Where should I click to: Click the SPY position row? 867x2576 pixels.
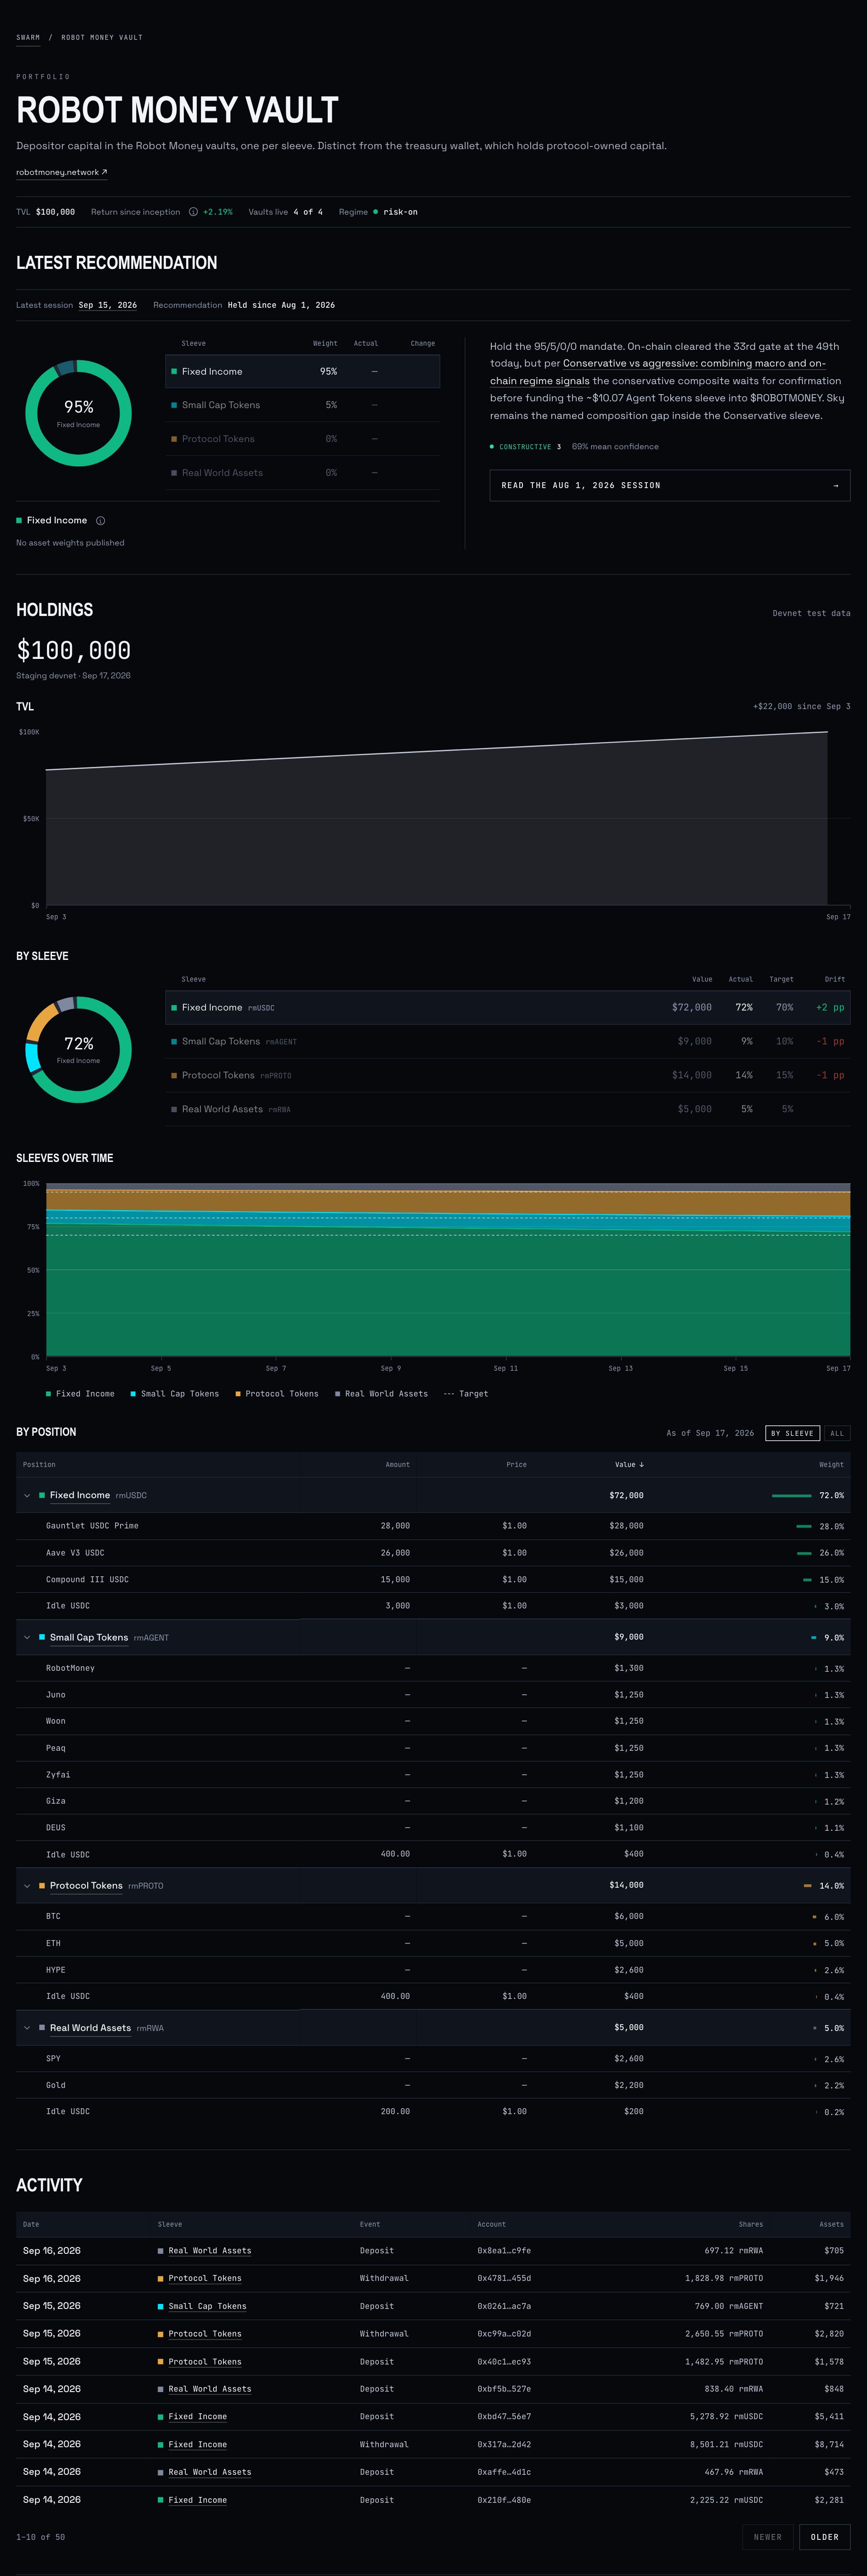[433, 2058]
